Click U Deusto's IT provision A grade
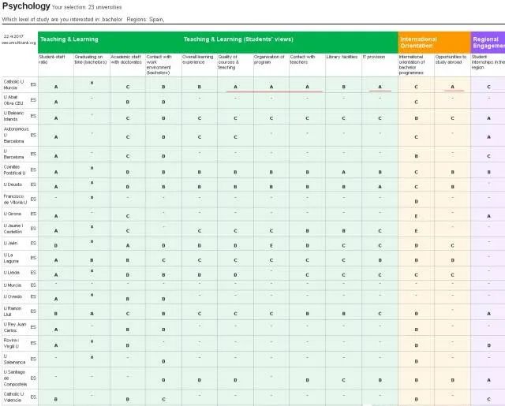505x406 pixels. [380, 187]
